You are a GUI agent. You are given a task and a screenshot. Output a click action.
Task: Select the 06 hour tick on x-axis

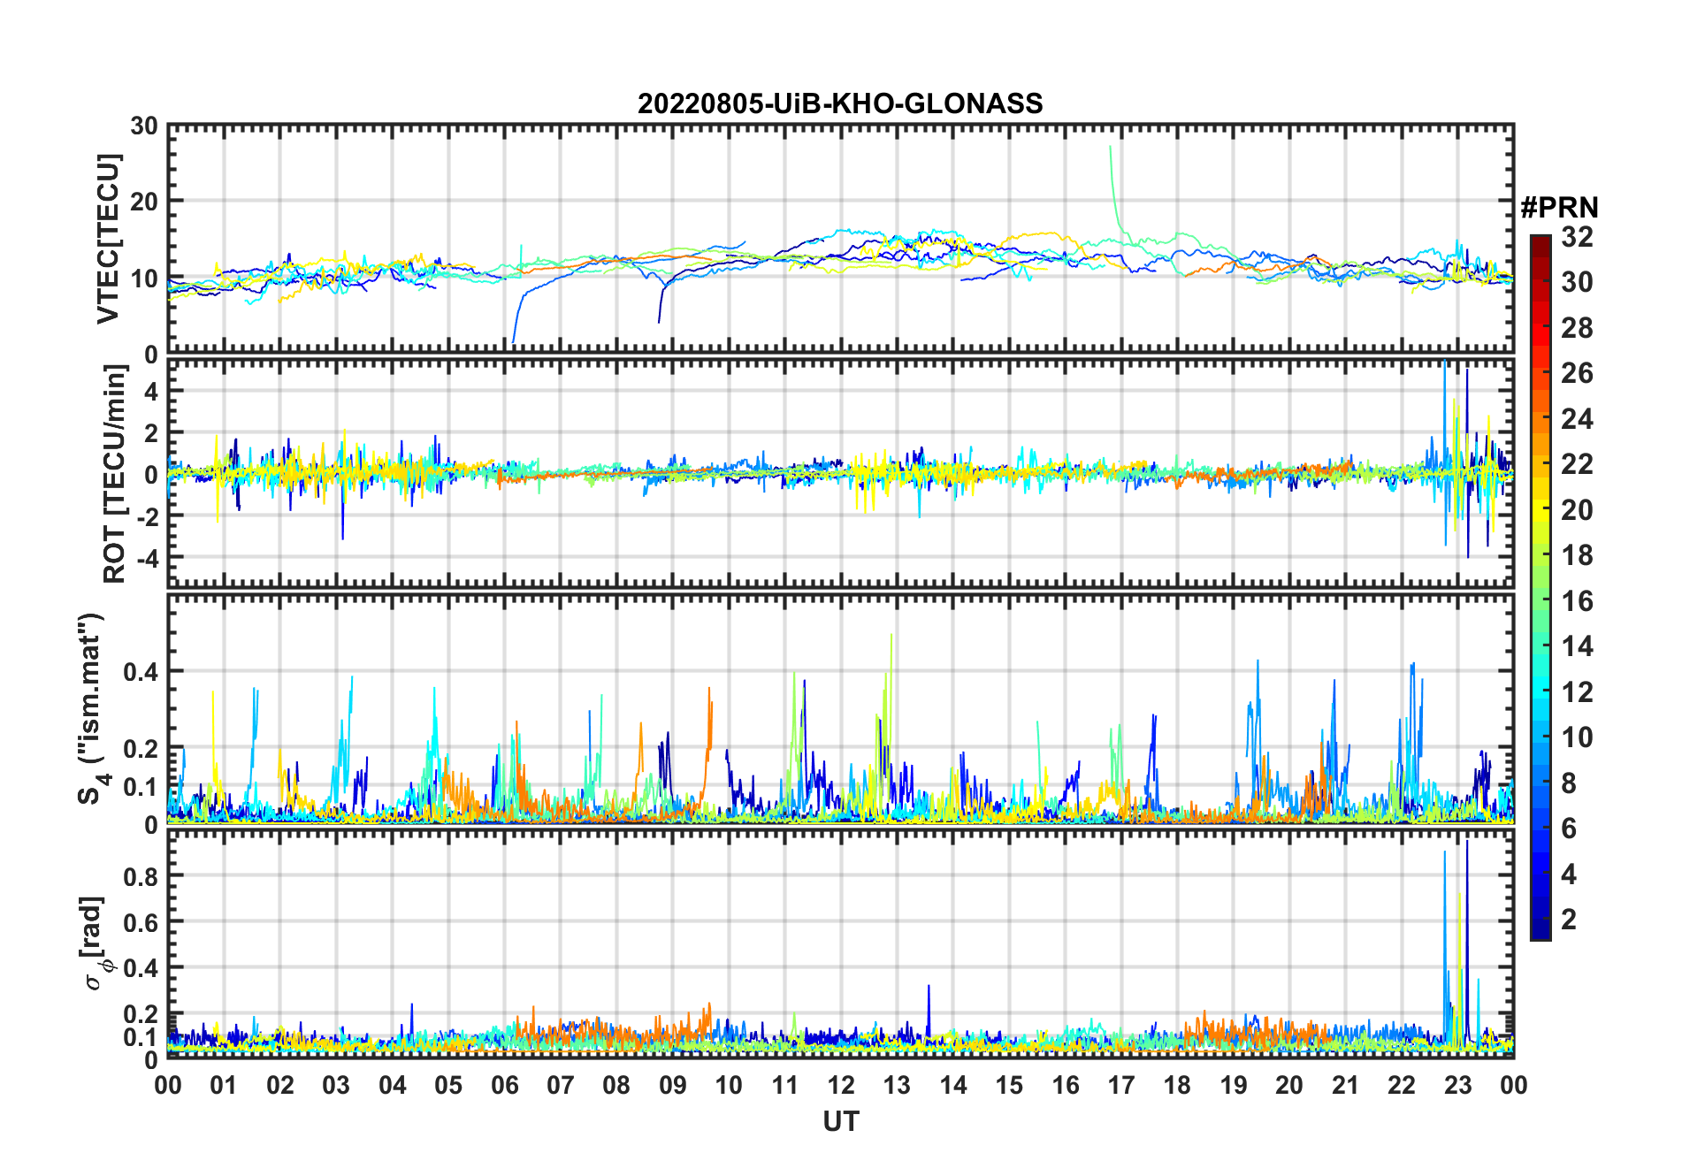505,1085
